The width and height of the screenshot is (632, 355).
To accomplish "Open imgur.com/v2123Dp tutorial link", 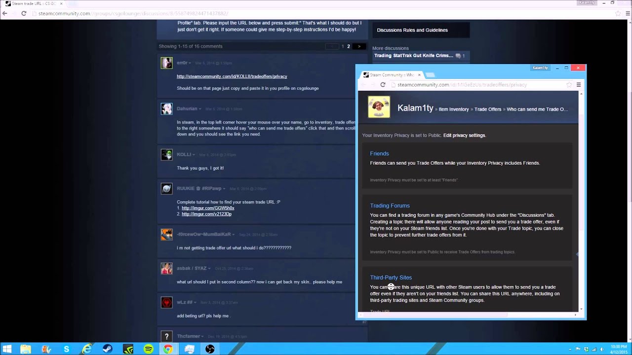I will coord(206,214).
